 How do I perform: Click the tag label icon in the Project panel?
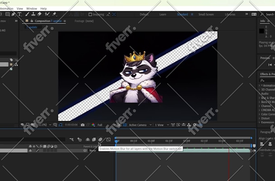pos(11,60)
